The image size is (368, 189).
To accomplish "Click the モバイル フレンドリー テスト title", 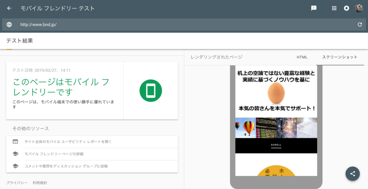I will [57, 8].
